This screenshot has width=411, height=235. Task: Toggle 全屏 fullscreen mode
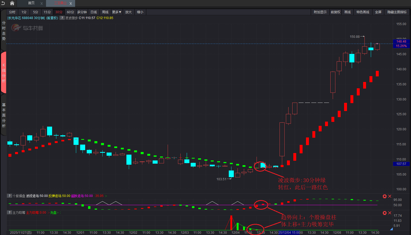point(378,12)
